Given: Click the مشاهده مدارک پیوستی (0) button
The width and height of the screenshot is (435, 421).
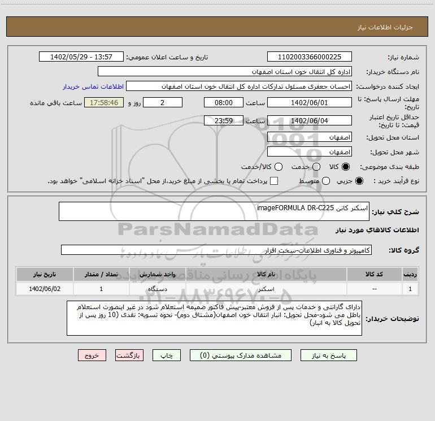Looking at the screenshot, I should click(x=241, y=355).
